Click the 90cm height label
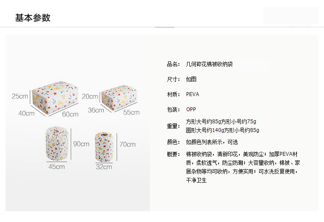This screenshot has width=324, height=222. point(81,144)
